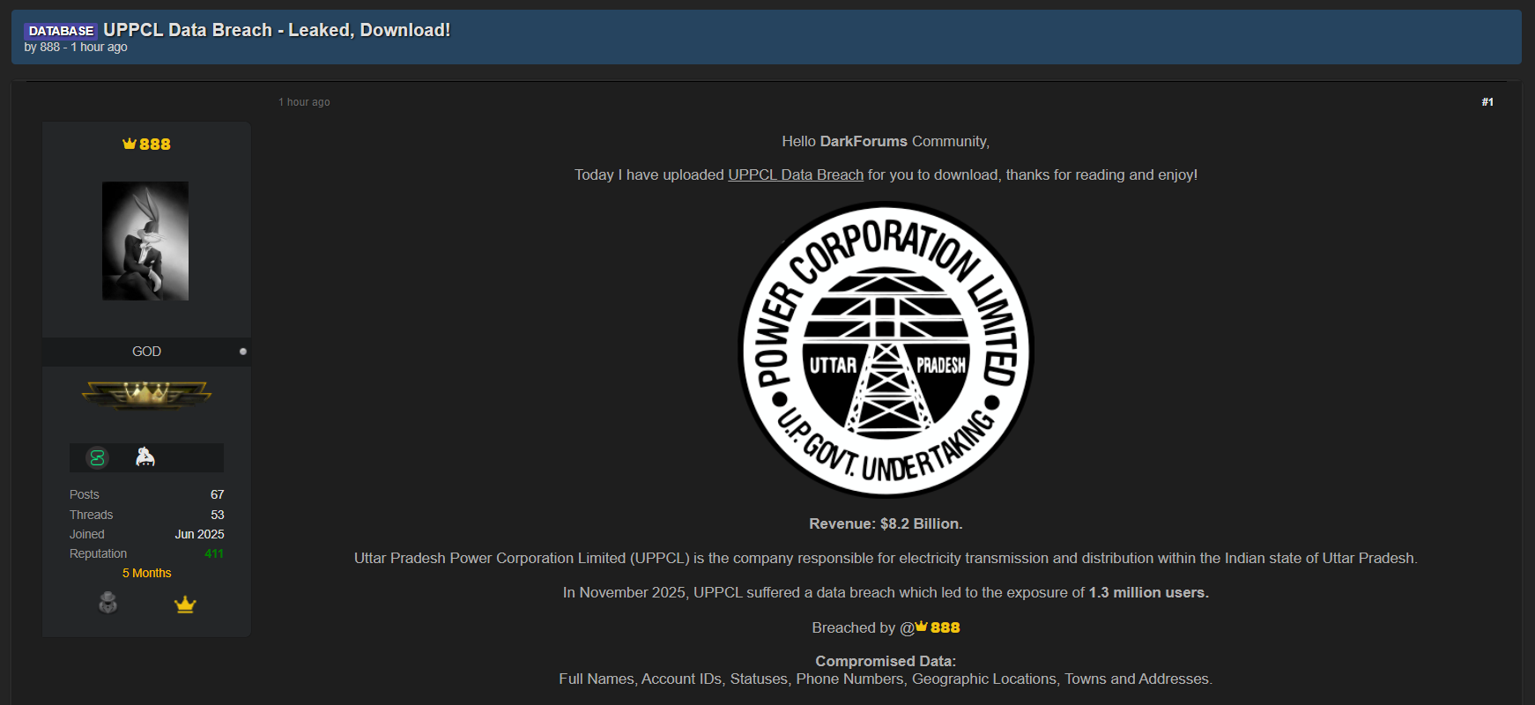Click the 888 username in sidebar profile
Image resolution: width=1535 pixels, height=705 pixels.
pyautogui.click(x=155, y=145)
